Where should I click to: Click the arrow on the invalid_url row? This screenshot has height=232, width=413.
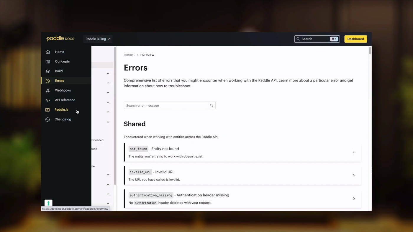coord(354,175)
